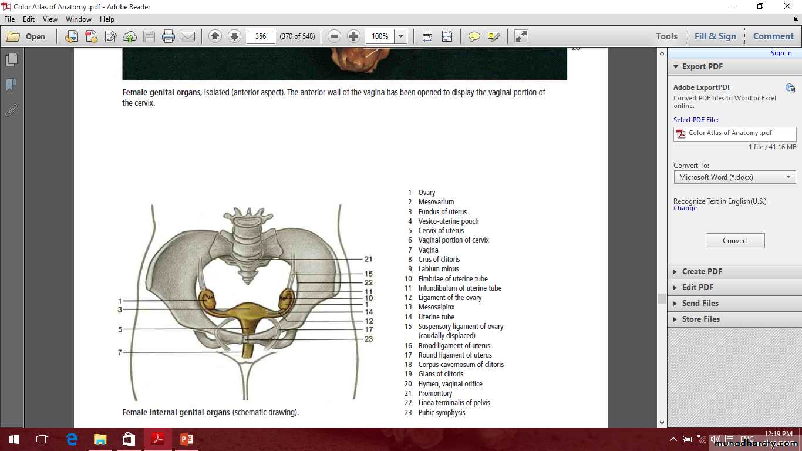The image size is (802, 451).
Task: Collapse the Export PDF section
Action: tap(702, 66)
